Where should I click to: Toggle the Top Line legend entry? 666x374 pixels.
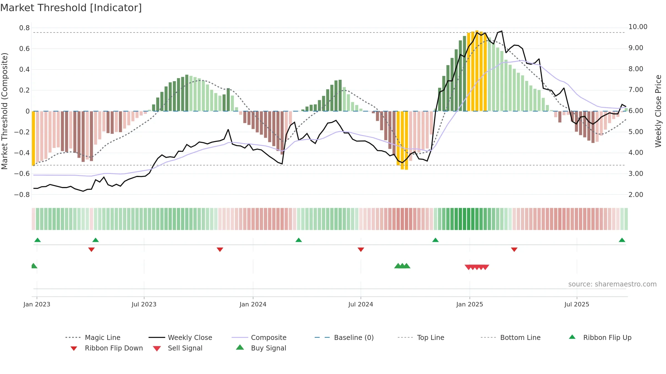tap(421, 337)
